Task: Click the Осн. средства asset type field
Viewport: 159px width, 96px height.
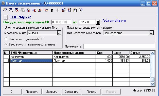Action: (126, 33)
